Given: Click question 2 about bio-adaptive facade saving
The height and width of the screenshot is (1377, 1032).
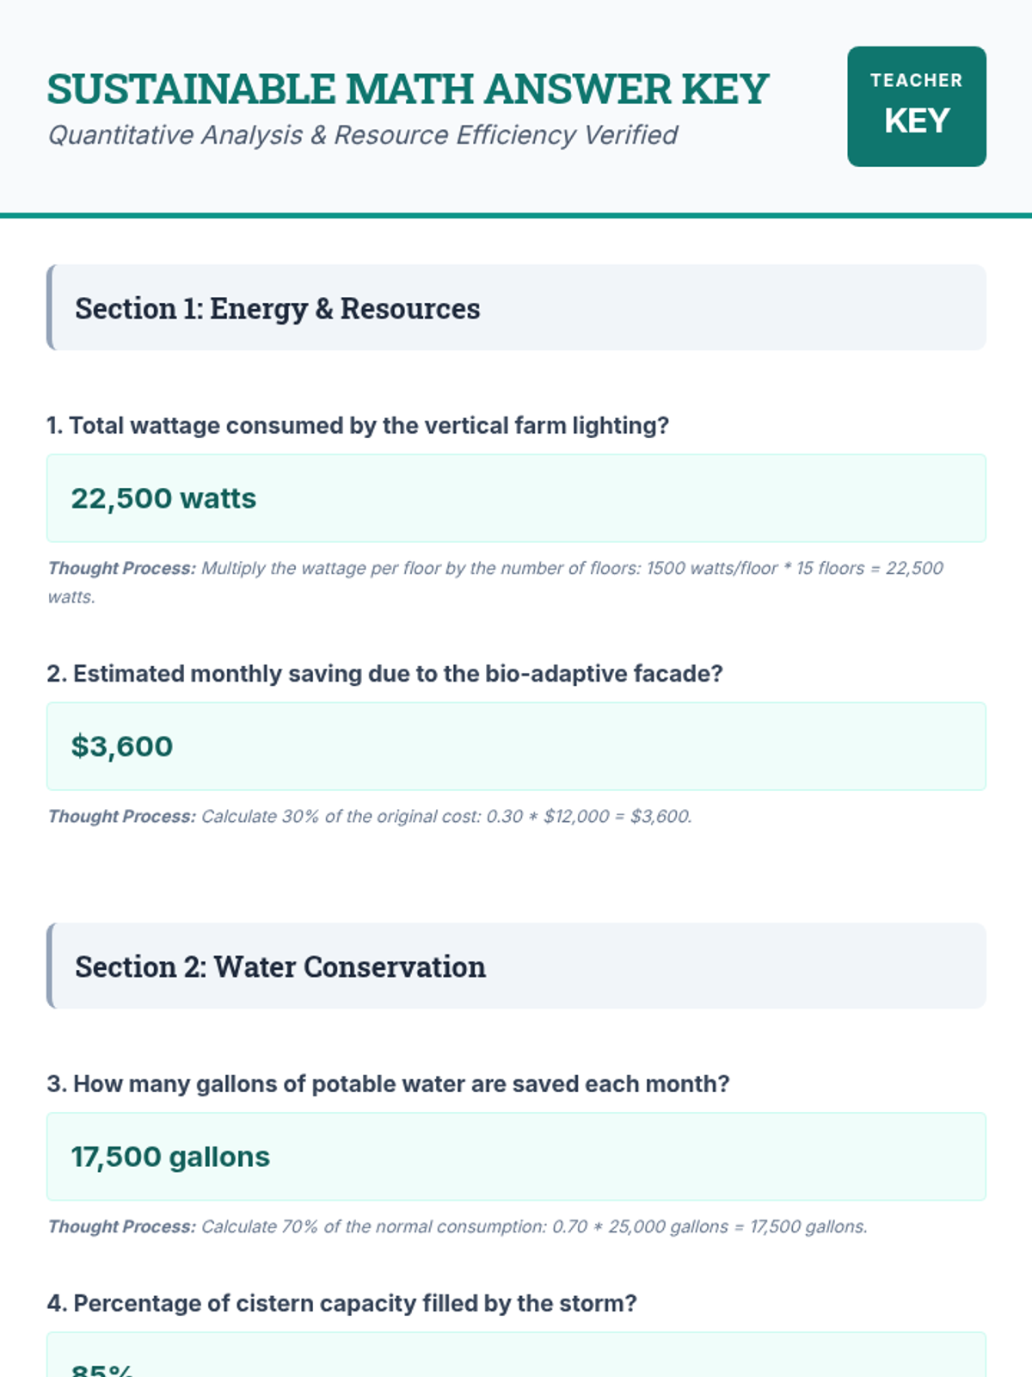Looking at the screenshot, I should 384,673.
